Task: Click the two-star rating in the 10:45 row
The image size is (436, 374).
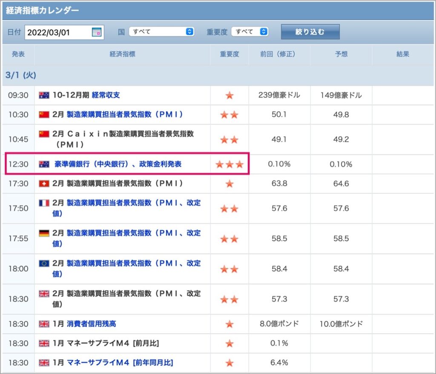Action: pyautogui.click(x=229, y=140)
